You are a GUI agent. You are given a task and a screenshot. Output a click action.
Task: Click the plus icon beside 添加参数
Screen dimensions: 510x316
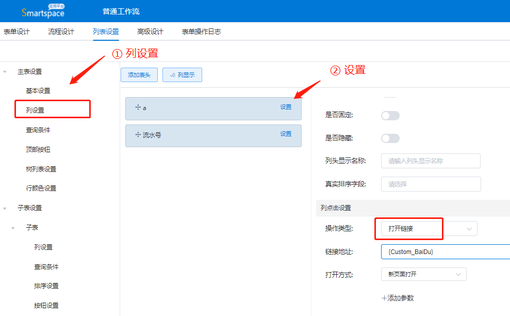(x=384, y=298)
